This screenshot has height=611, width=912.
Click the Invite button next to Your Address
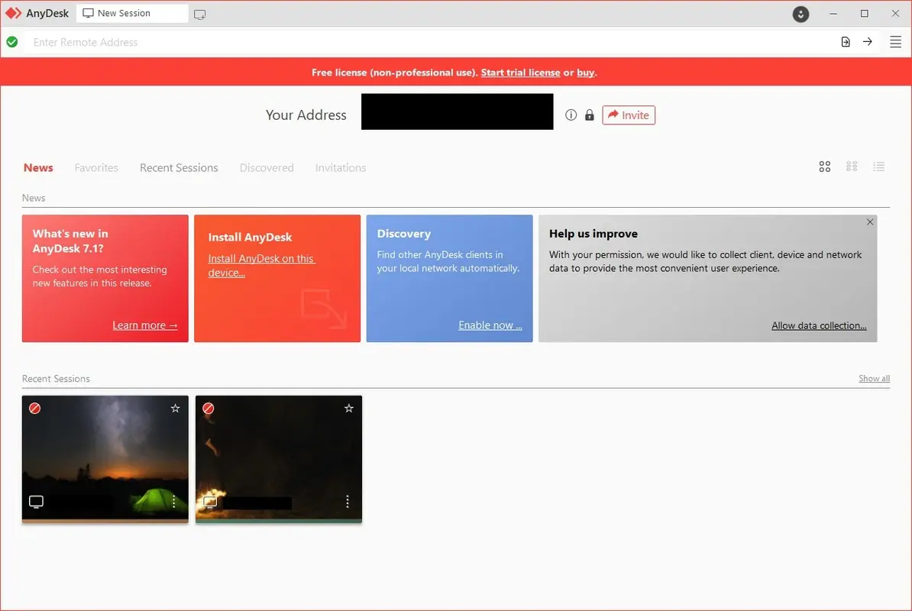pyautogui.click(x=629, y=115)
